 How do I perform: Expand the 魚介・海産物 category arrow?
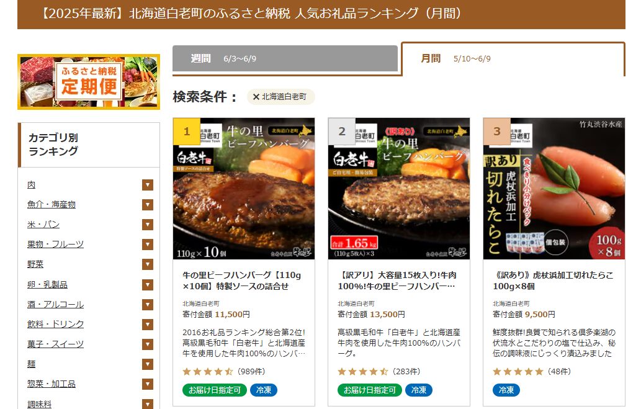coord(148,205)
